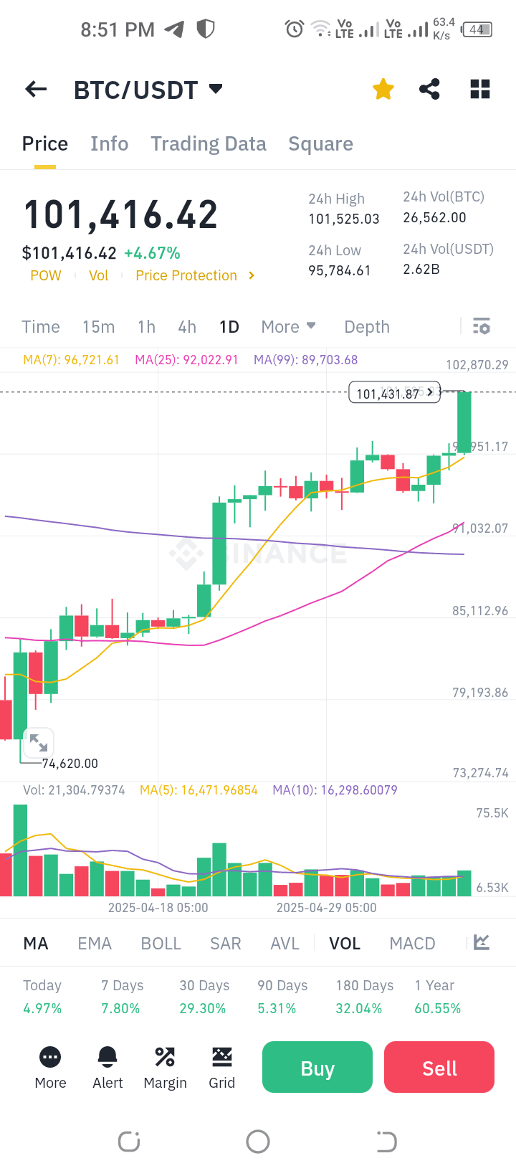Image resolution: width=516 pixels, height=1176 pixels.
Task: Tap the POW tag
Action: [46, 275]
